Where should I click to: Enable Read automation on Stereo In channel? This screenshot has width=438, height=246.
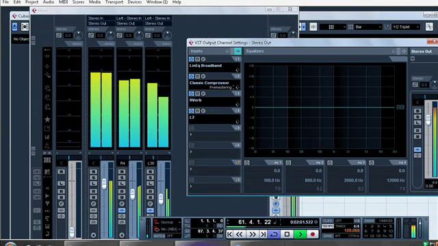click(93, 191)
